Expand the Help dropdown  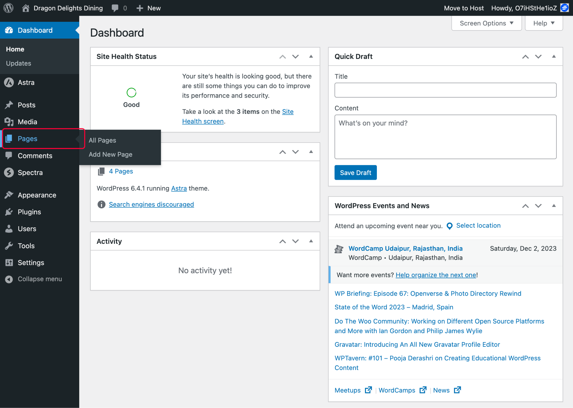click(x=543, y=23)
